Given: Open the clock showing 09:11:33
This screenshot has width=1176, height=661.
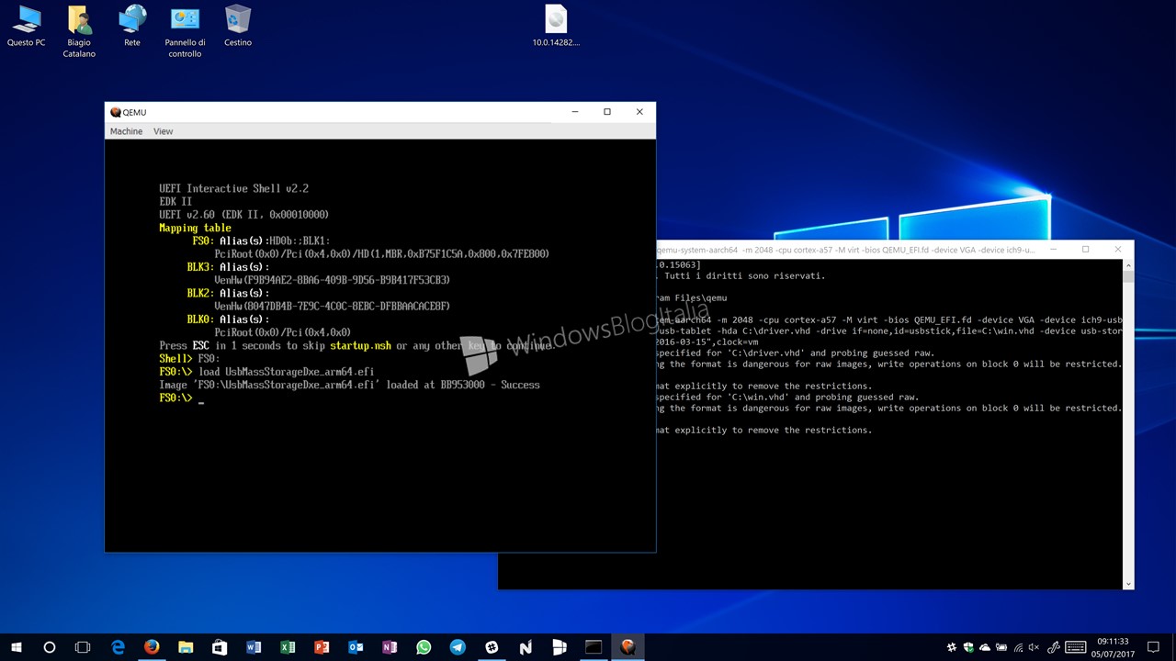Looking at the screenshot, I should pyautogui.click(x=1113, y=647).
